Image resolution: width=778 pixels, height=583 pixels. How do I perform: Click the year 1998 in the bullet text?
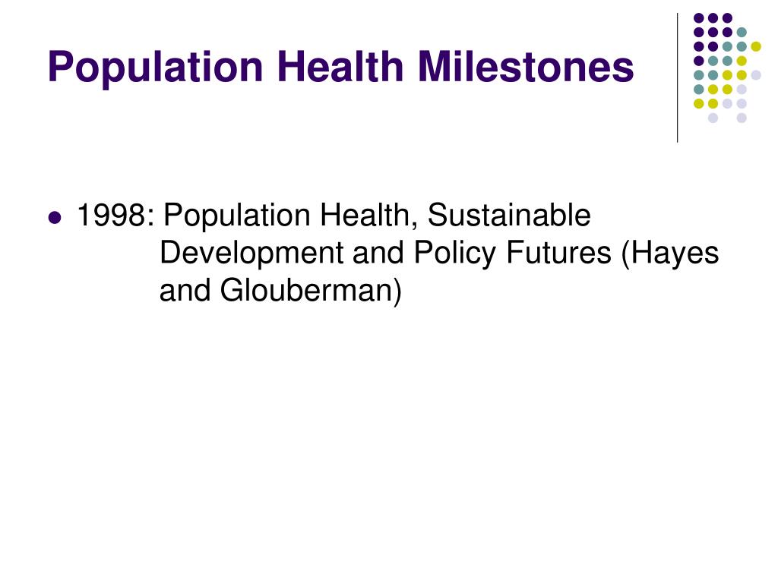pos(111,216)
